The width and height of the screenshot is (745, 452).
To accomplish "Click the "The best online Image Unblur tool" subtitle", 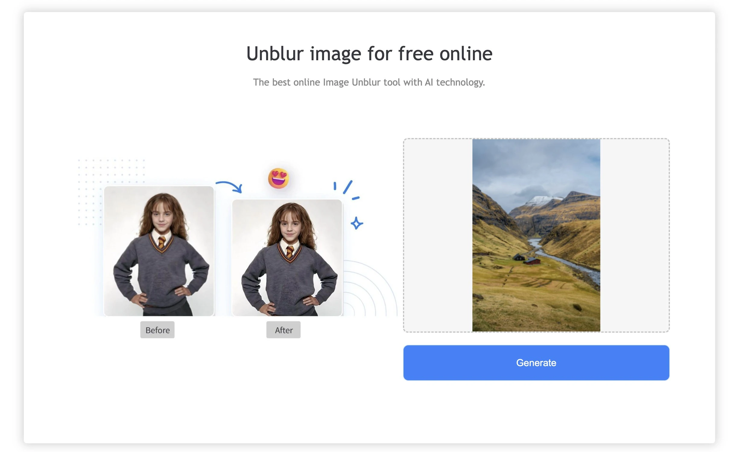I will [x=369, y=82].
